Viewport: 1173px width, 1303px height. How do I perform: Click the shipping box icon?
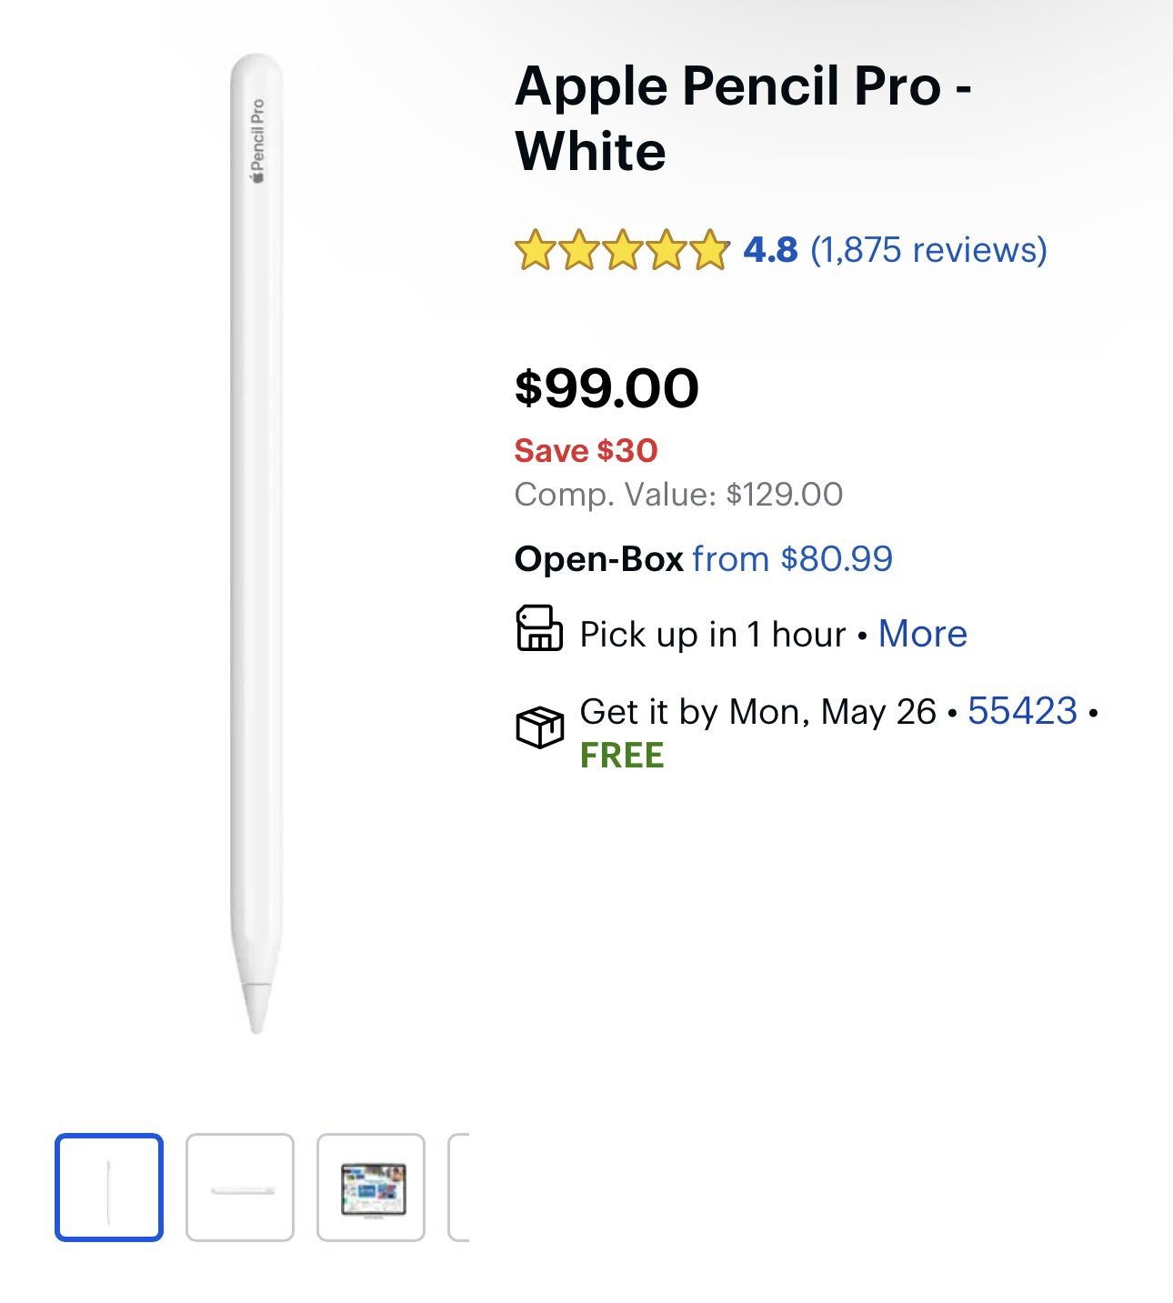(x=539, y=727)
